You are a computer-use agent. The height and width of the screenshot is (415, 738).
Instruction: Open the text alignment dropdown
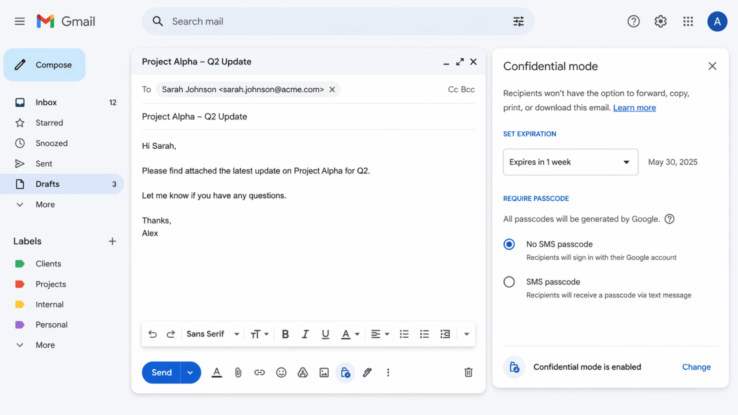[x=380, y=334]
